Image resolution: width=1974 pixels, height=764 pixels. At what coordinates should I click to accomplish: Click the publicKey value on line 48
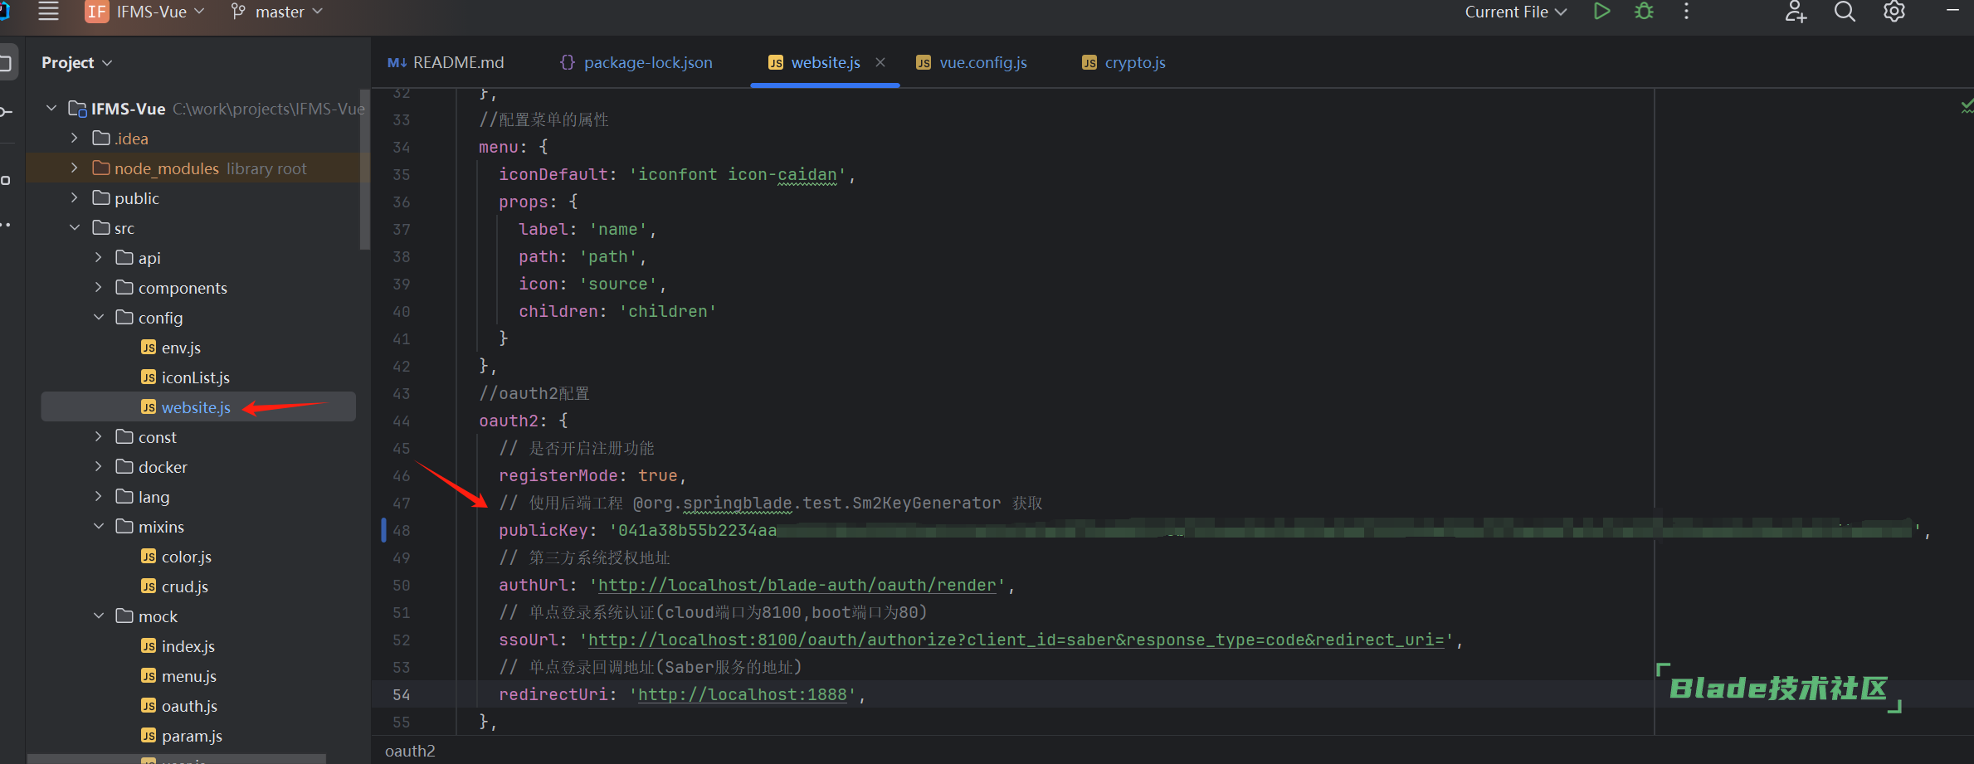tap(1265, 530)
